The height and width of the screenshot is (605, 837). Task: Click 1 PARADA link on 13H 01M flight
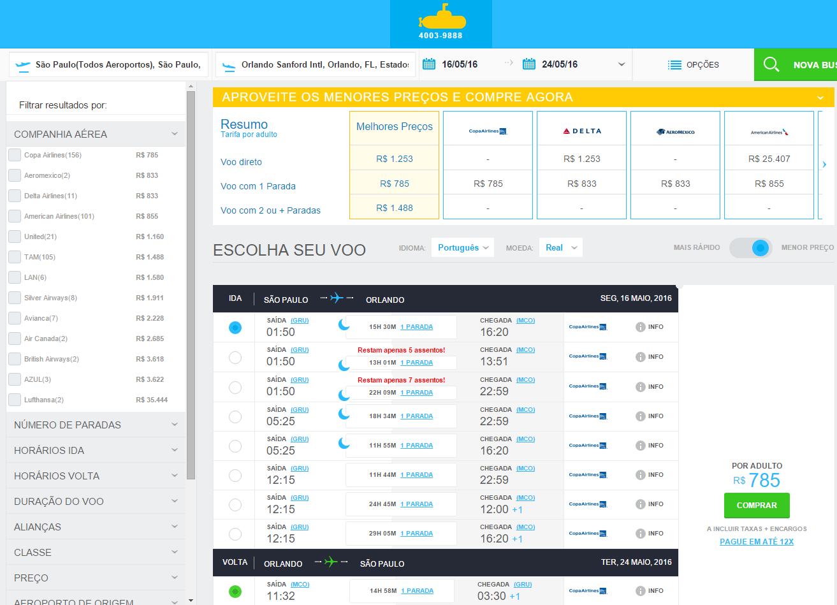pyautogui.click(x=416, y=363)
